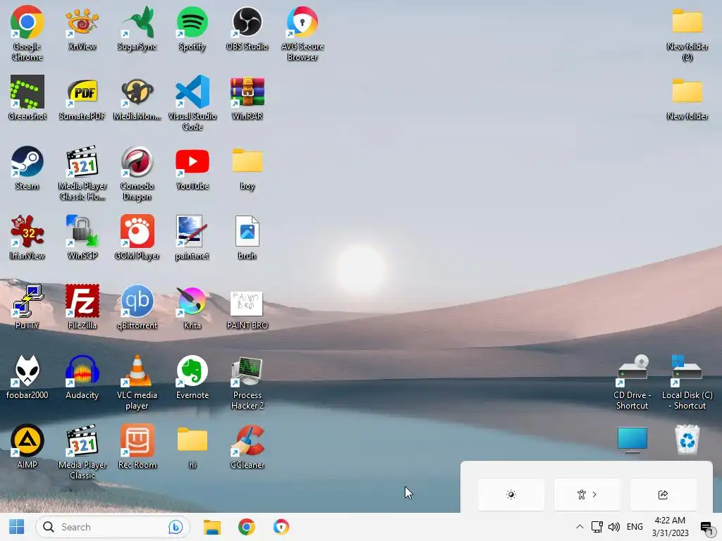The width and height of the screenshot is (722, 541).
Task: Open File Explorer from the taskbar
Action: [212, 527]
